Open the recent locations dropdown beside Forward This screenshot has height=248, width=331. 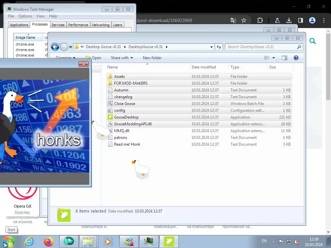[70, 47]
